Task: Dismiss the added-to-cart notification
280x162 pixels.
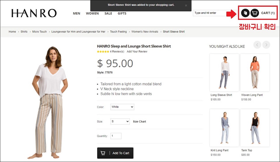Action: tap(186, 6)
